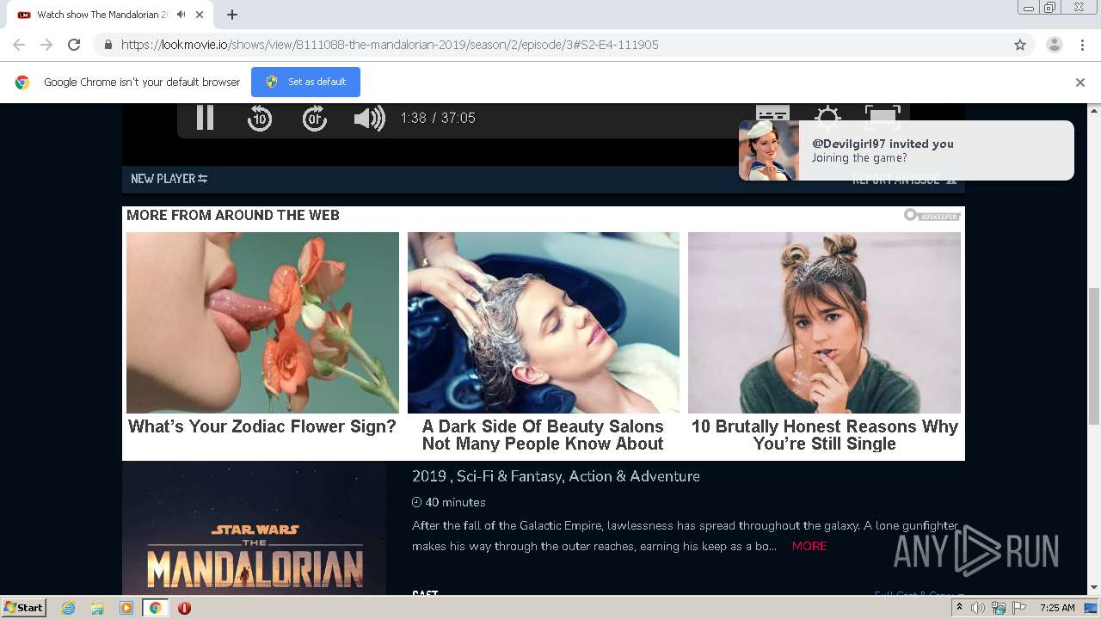Viewport: 1101px width, 619px height.
Task: Click REPORT AN ISSUE link
Action: [x=904, y=180]
